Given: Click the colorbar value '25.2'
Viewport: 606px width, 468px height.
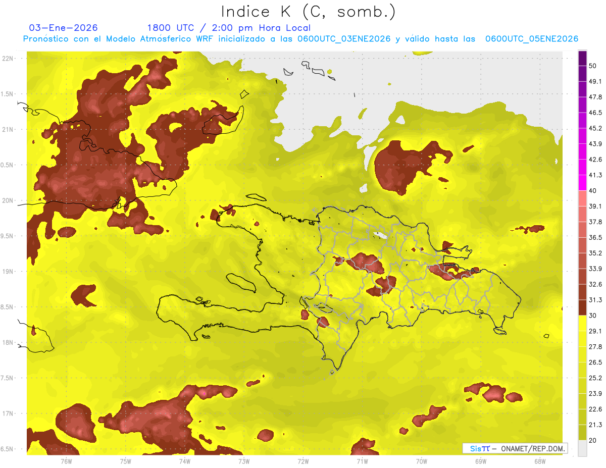Looking at the screenshot, I should pyautogui.click(x=595, y=378).
